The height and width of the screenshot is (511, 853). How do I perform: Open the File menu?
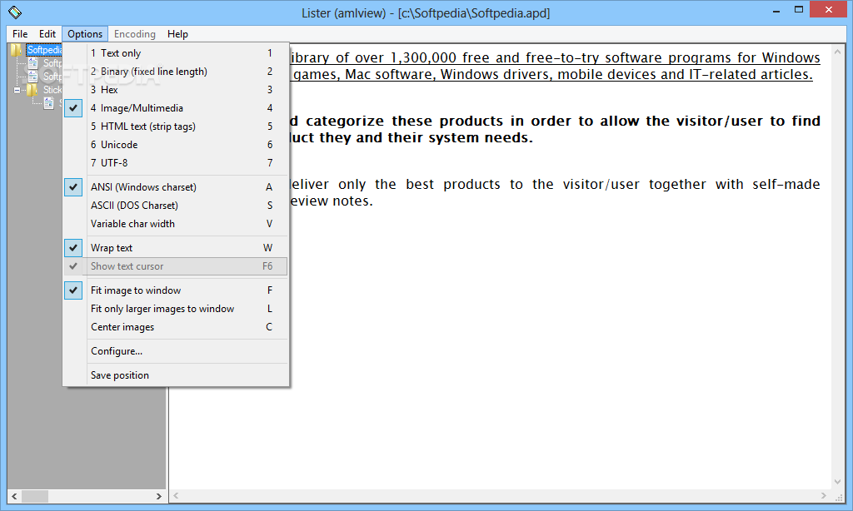(20, 33)
